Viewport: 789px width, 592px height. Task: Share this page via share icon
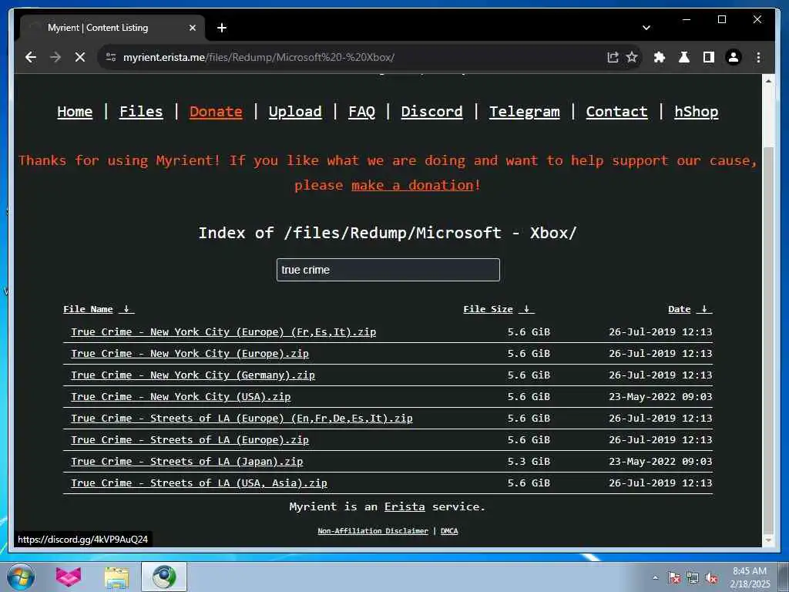[613, 57]
